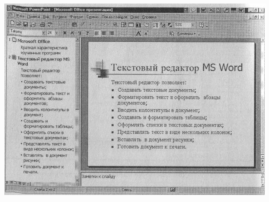Click in 'Заметки к слайду' notes pane

[x=172, y=179]
